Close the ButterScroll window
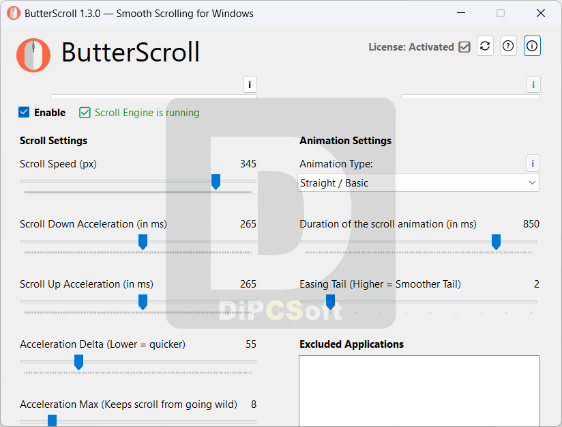Image resolution: width=562 pixels, height=427 pixels. 541,13
